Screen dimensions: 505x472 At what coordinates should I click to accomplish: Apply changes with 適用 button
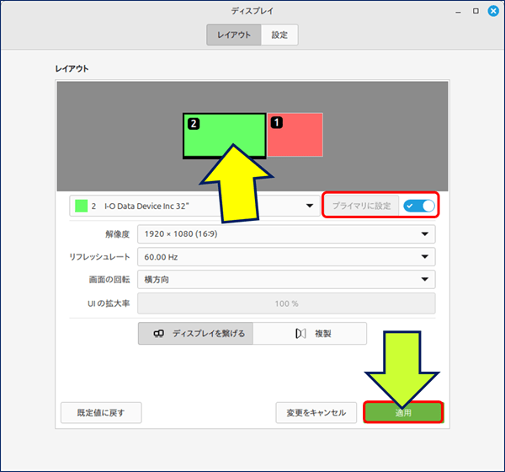pyautogui.click(x=403, y=412)
